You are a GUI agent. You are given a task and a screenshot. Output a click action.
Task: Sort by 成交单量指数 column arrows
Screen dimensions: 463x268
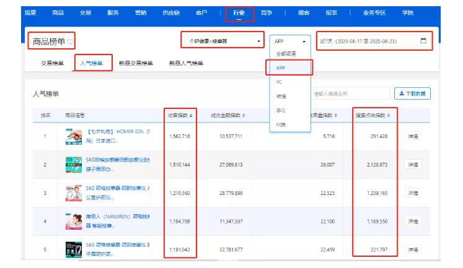click(336, 115)
